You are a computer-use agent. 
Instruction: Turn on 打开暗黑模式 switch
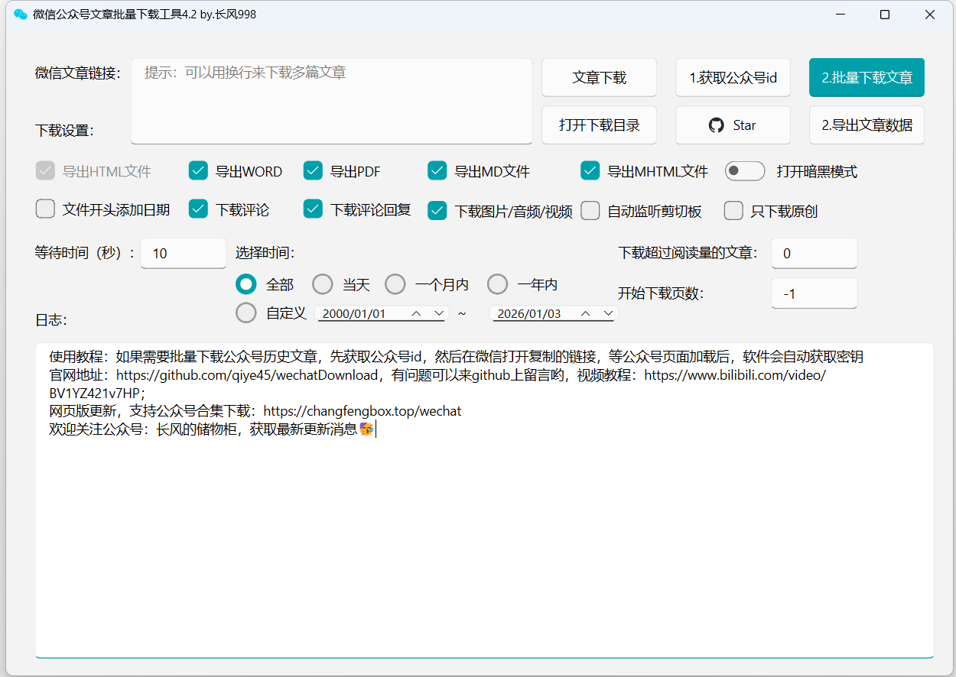pyautogui.click(x=745, y=171)
